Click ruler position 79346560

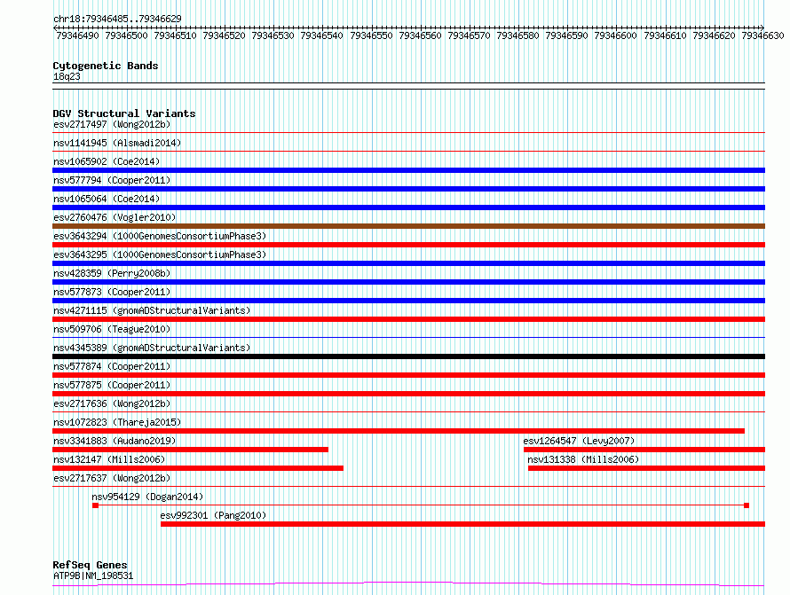(x=420, y=35)
